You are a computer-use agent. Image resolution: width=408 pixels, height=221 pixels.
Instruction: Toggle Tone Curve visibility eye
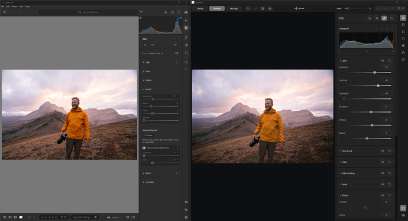[x=383, y=151]
